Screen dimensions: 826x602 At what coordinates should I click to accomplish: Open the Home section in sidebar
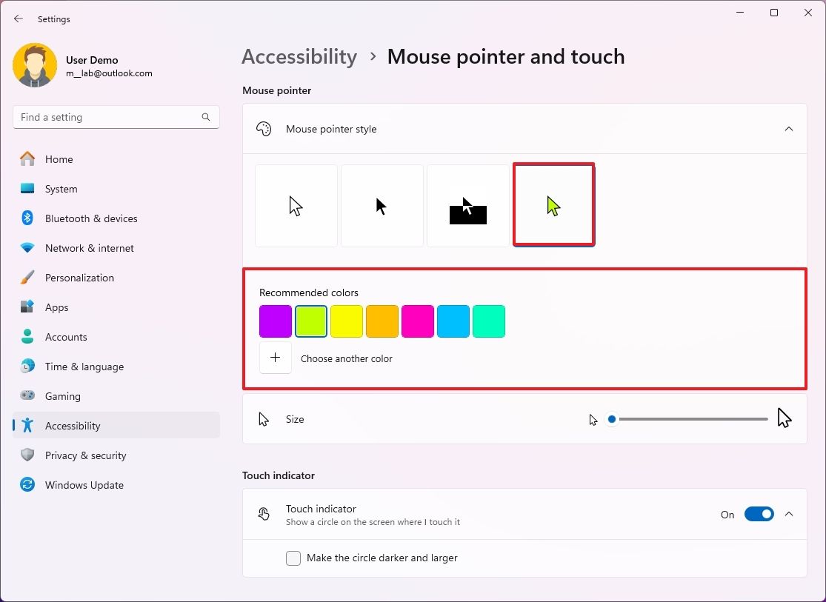click(x=59, y=158)
